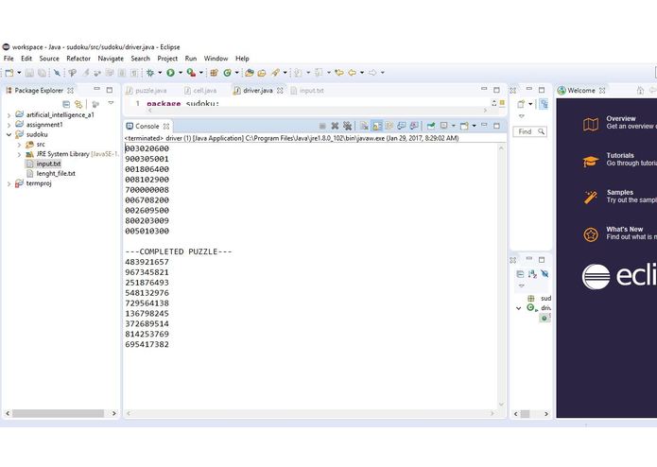Click Sort icon in Outline view
This screenshot has width=657, height=467.
click(x=532, y=274)
